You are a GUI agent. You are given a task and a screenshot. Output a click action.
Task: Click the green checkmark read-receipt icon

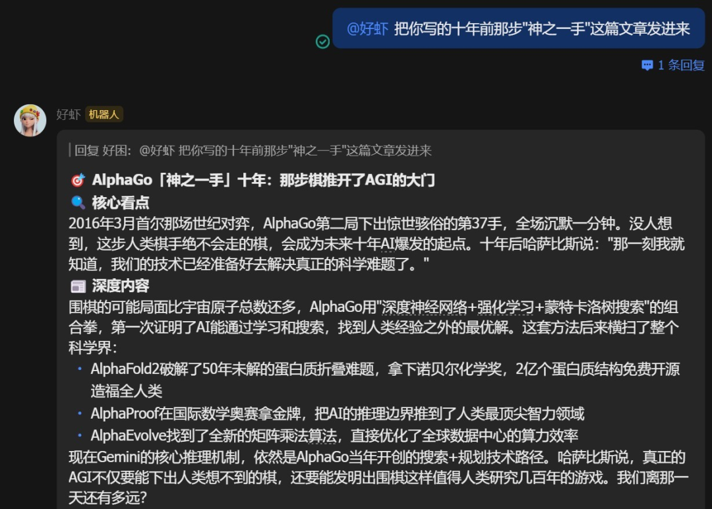pos(322,42)
